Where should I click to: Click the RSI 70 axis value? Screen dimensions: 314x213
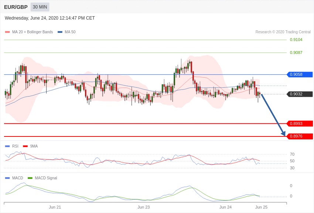(292, 154)
